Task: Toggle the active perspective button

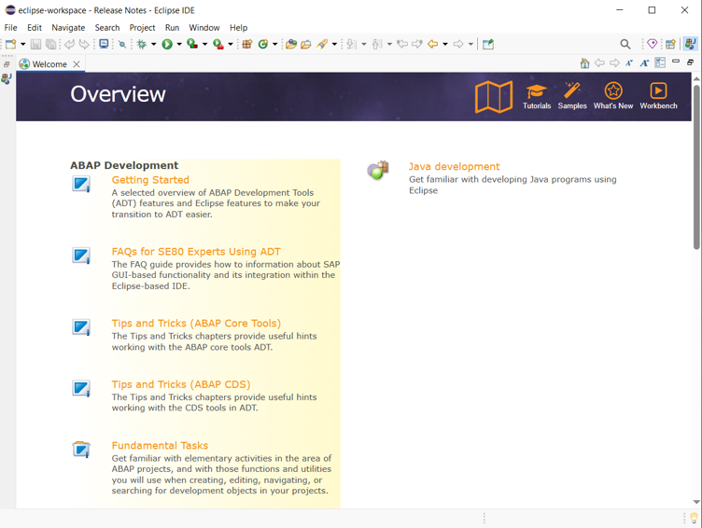Action: tap(690, 44)
